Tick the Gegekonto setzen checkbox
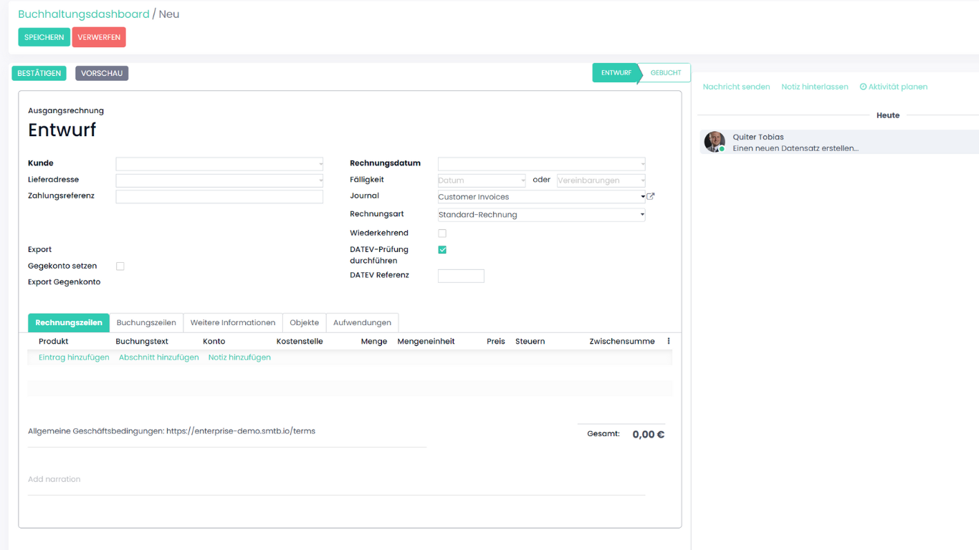 pyautogui.click(x=120, y=266)
